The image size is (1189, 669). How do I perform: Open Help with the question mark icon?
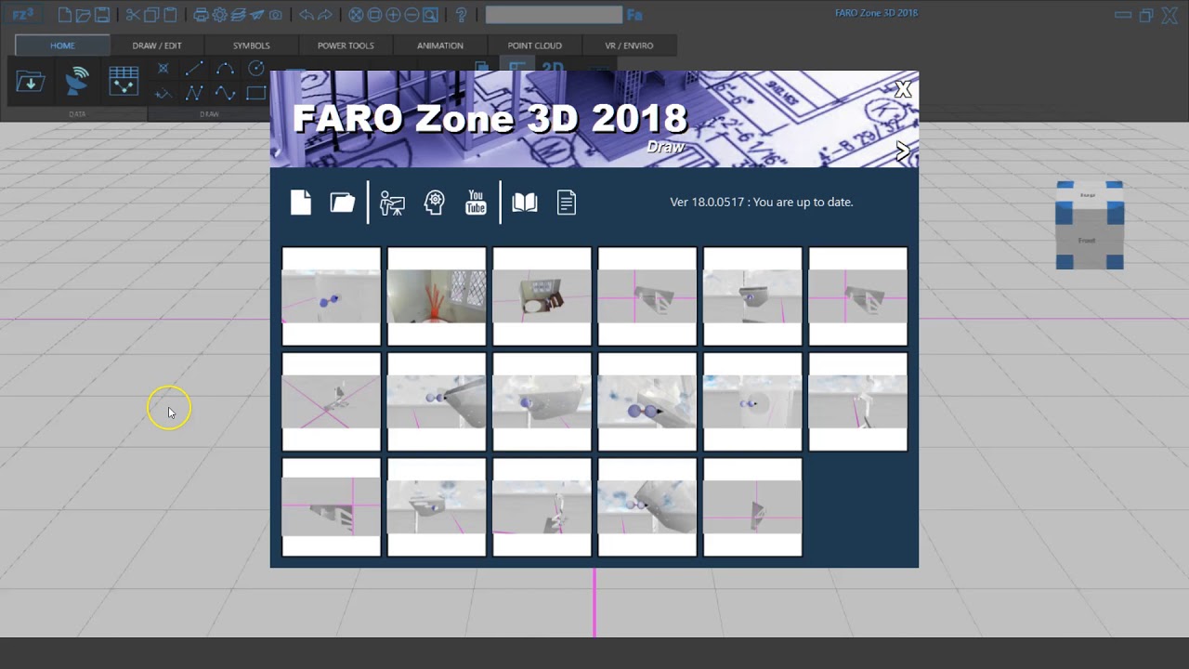pyautogui.click(x=461, y=15)
